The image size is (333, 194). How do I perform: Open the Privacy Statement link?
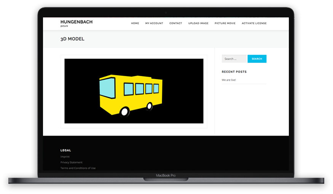(72, 162)
